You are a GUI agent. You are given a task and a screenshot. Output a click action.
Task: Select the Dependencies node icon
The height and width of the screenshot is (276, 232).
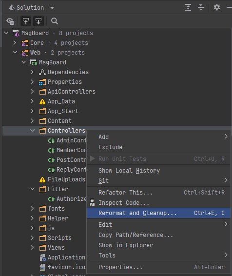coord(42,72)
